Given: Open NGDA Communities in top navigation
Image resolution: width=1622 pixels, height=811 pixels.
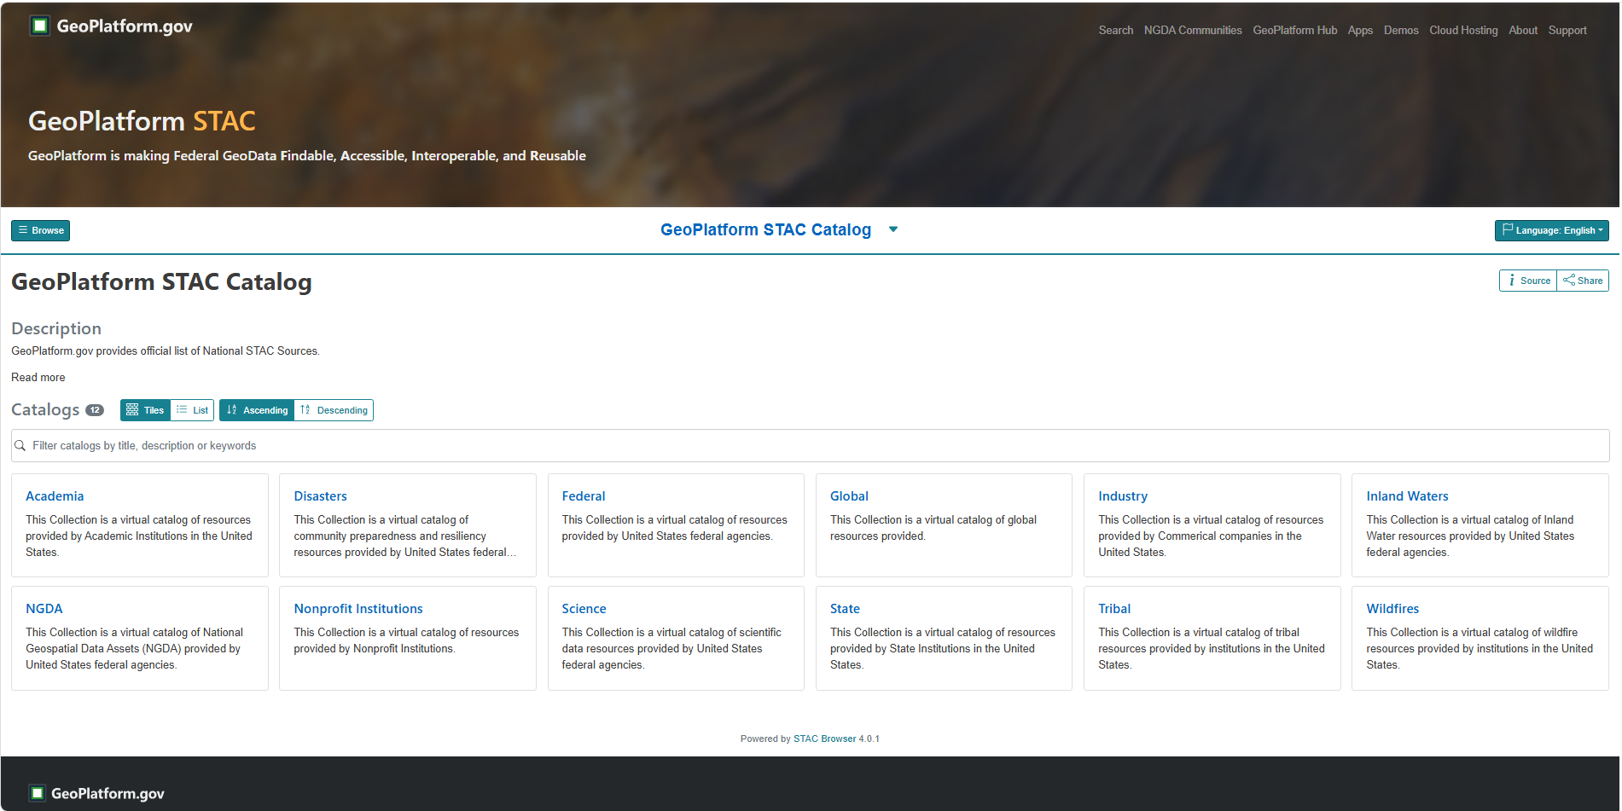Looking at the screenshot, I should tap(1193, 30).
